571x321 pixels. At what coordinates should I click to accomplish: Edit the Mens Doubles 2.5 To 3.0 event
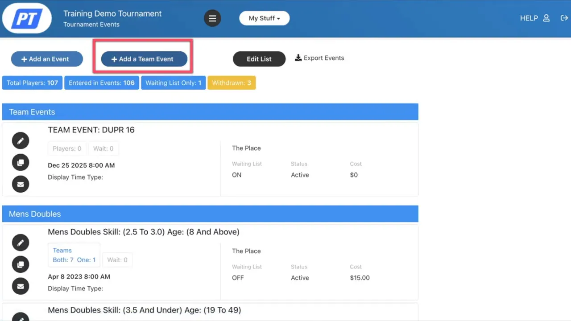click(x=20, y=243)
